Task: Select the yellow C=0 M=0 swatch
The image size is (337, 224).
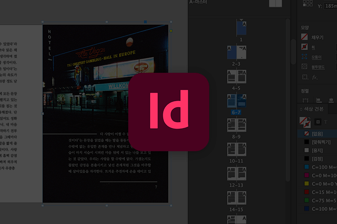Action: (317, 184)
